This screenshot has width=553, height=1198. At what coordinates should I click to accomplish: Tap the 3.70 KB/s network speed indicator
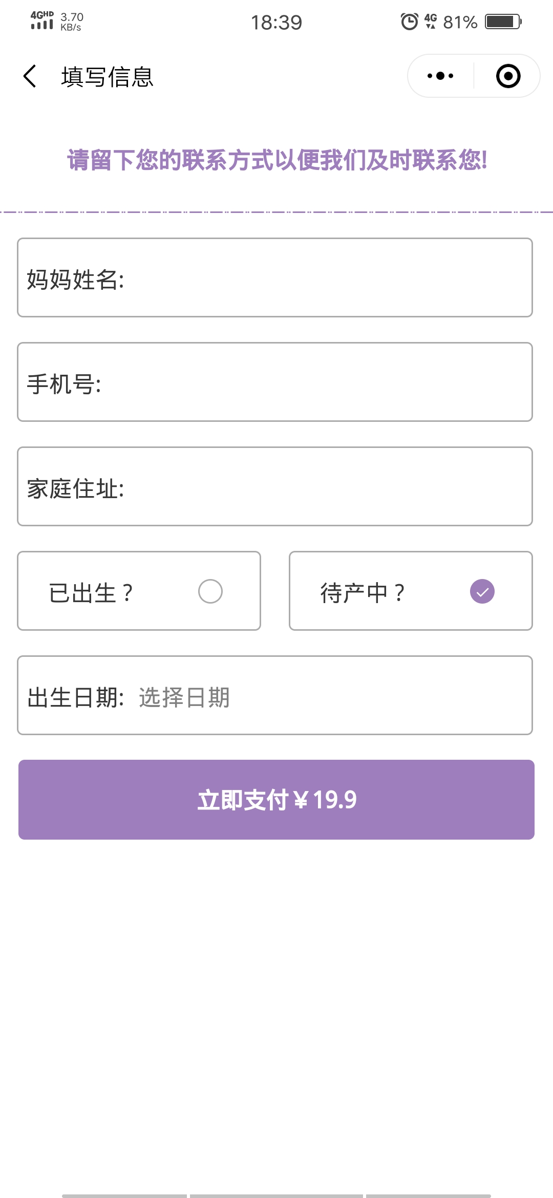[72, 22]
